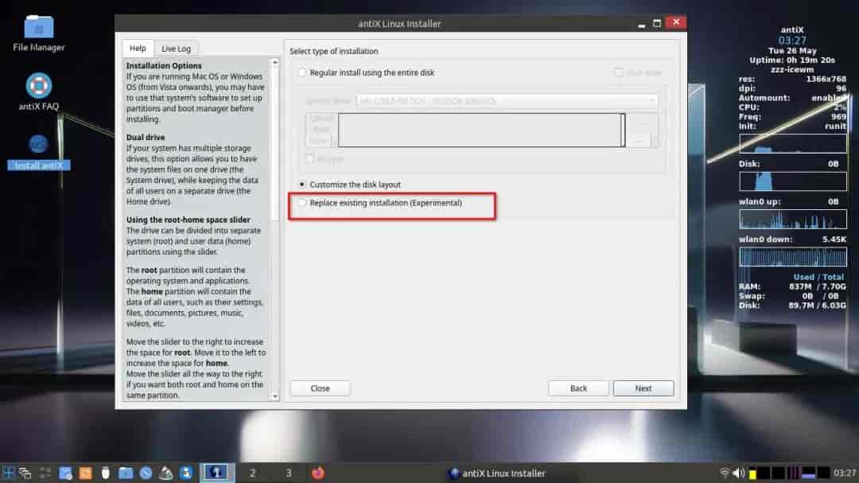This screenshot has width=859, height=483.
Task: Select Customize the disk layout option
Action: click(x=302, y=185)
